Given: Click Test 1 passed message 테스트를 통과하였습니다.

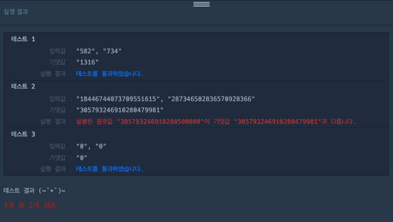Looking at the screenshot, I should tap(110, 73).
